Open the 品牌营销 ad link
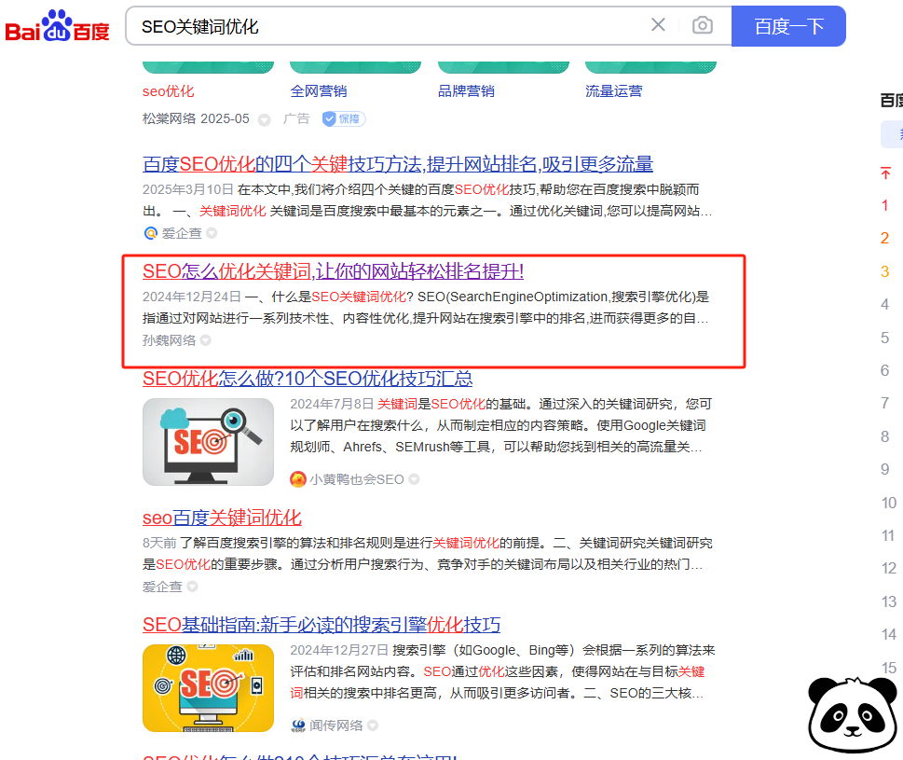The image size is (903, 760). (x=466, y=91)
